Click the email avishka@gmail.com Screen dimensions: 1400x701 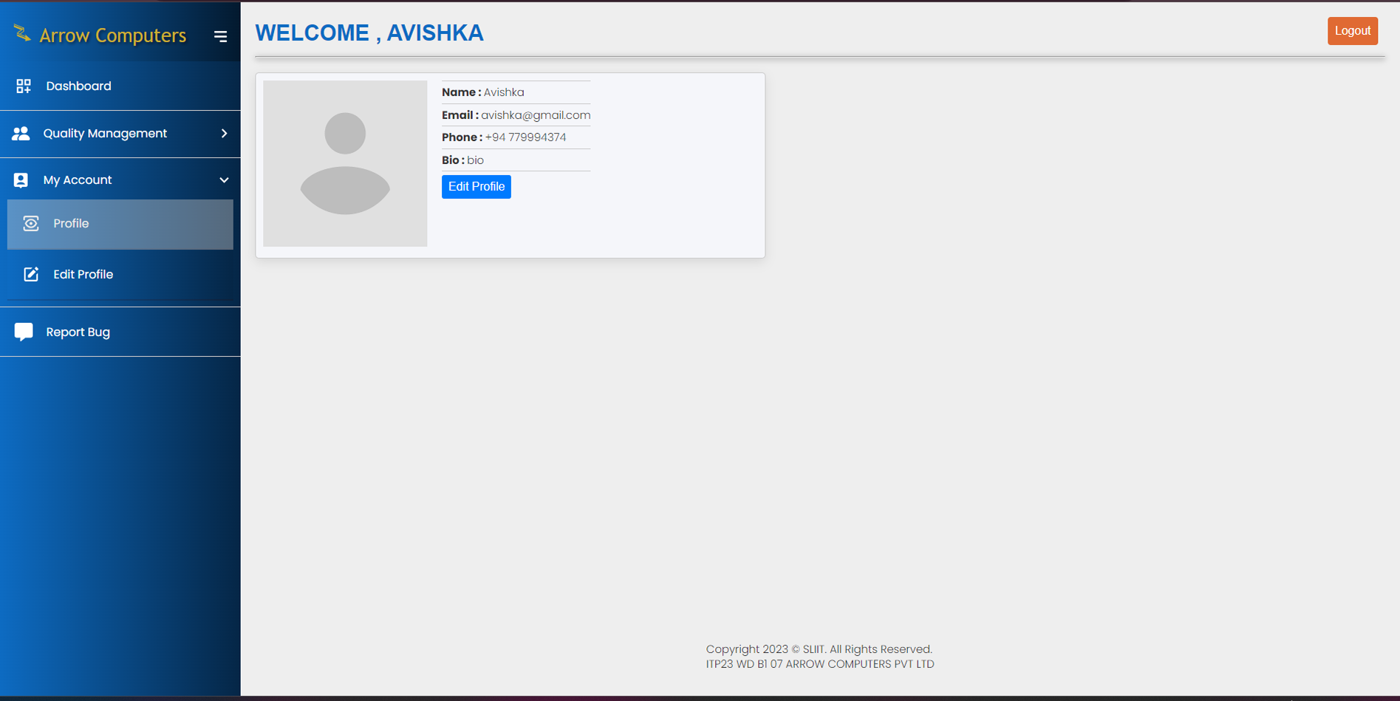[x=534, y=114]
